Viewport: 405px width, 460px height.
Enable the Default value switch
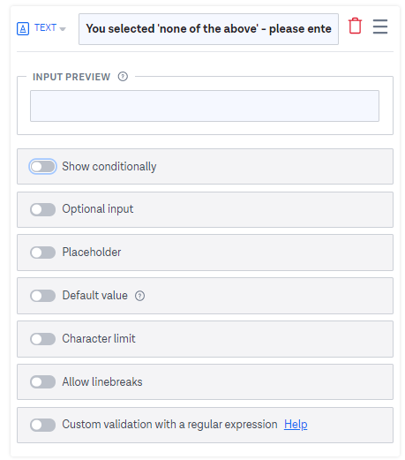(42, 296)
